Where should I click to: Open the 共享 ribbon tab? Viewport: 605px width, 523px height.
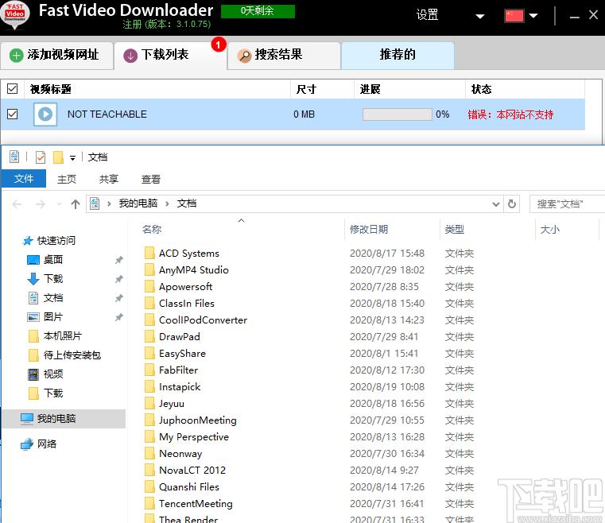tap(109, 179)
